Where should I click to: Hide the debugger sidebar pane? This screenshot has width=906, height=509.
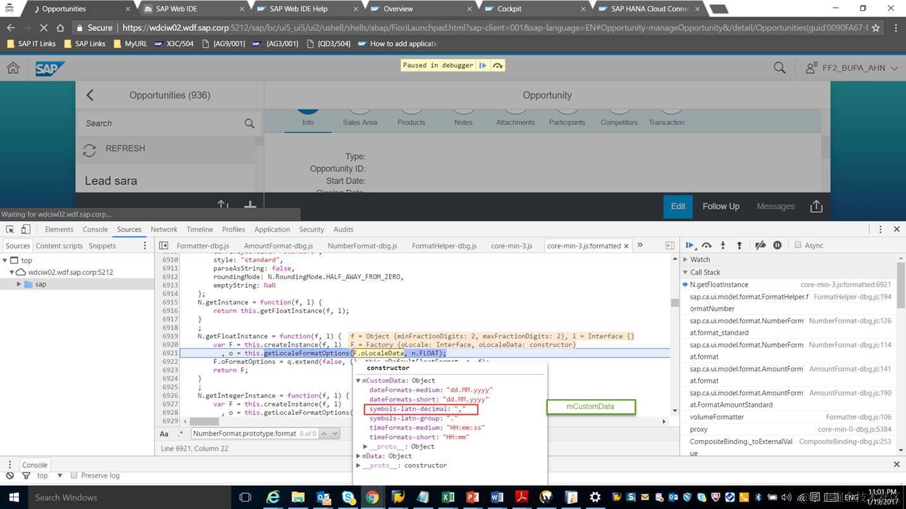[x=669, y=246]
